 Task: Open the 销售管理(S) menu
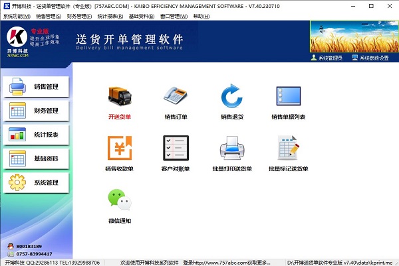point(49,16)
